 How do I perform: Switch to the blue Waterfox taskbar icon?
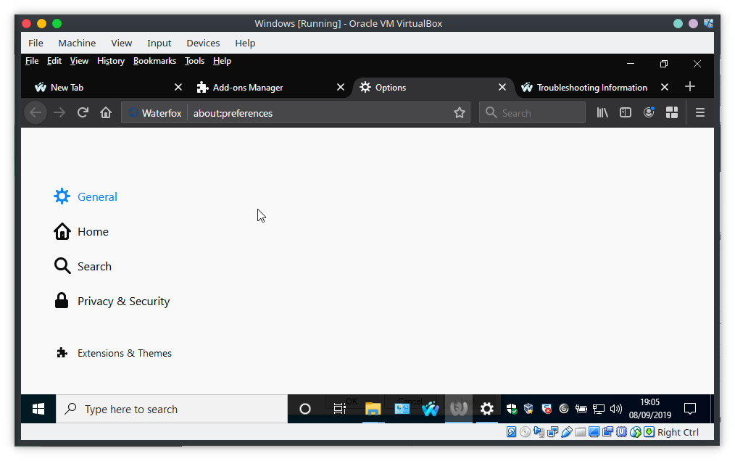(x=431, y=409)
